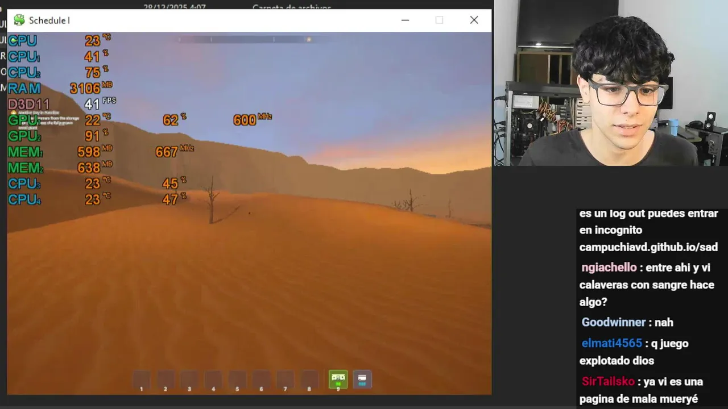Click the RAM 3106 MB overlay reading

pos(60,88)
